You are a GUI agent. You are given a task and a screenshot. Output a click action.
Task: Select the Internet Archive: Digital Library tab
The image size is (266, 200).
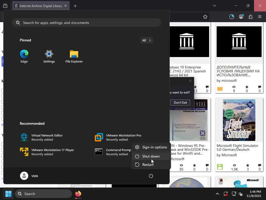41,6
